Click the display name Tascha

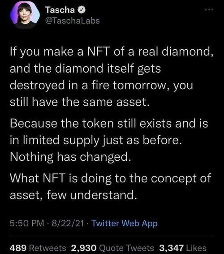coord(60,10)
